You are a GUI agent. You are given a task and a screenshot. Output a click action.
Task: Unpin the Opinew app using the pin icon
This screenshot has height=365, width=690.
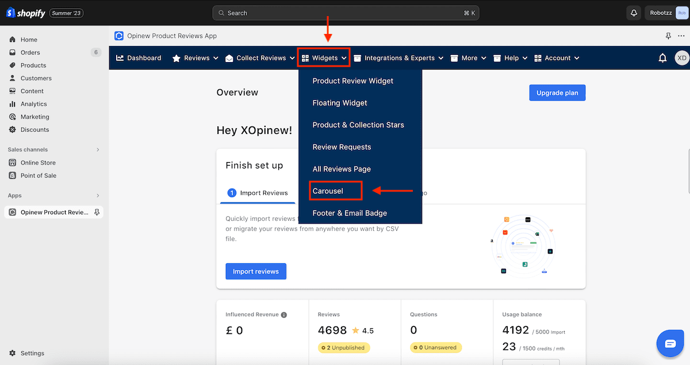point(668,36)
